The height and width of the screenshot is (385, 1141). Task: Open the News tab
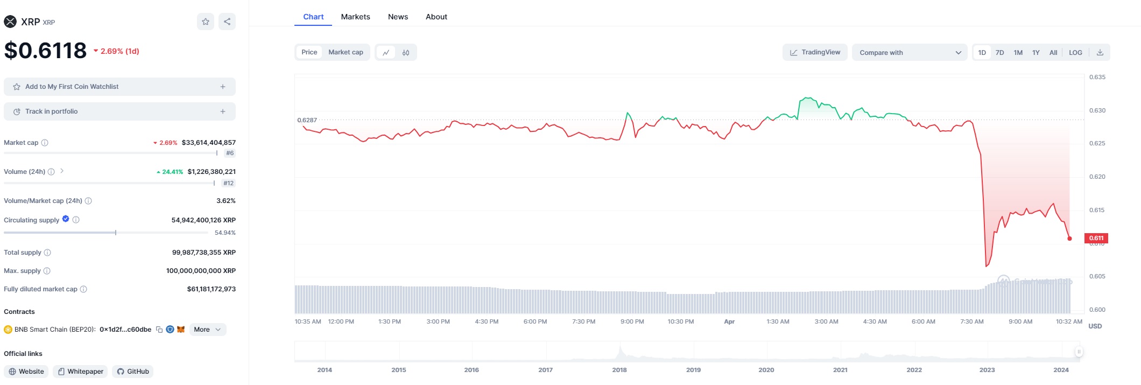(398, 17)
